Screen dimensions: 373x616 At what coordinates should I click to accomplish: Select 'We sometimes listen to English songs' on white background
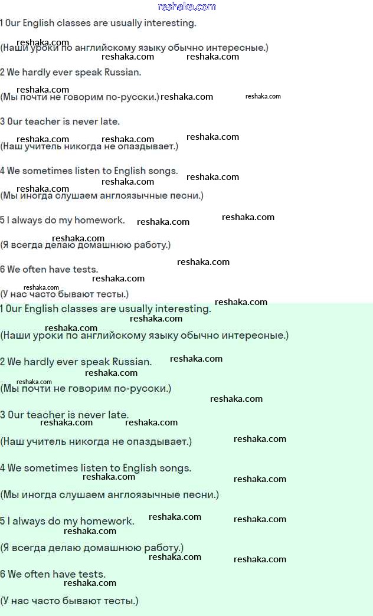(x=89, y=171)
